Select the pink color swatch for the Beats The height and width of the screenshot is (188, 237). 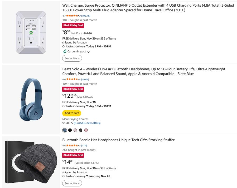pos(86,130)
